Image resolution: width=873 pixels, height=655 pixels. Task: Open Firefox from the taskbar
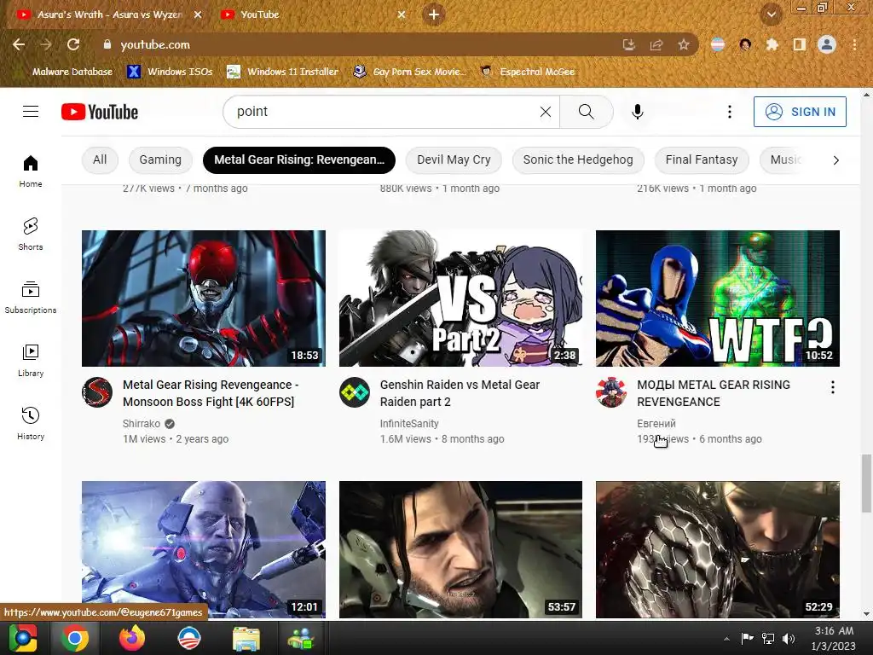tap(131, 638)
